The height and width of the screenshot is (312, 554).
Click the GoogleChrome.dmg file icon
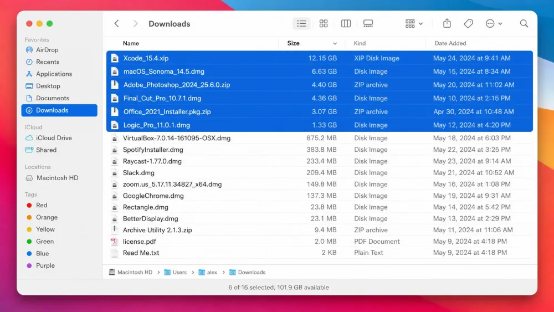pos(115,196)
